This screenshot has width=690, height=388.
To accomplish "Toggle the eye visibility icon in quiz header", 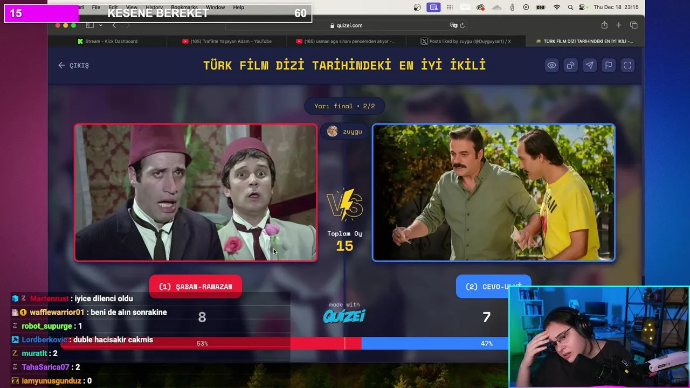I will click(x=551, y=65).
